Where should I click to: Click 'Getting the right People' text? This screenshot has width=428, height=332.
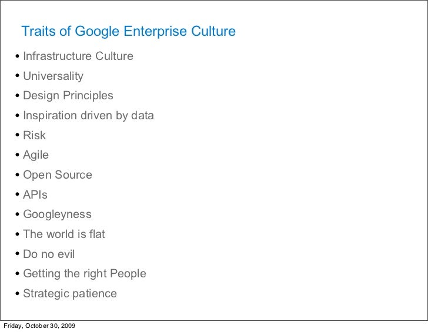click(85, 274)
